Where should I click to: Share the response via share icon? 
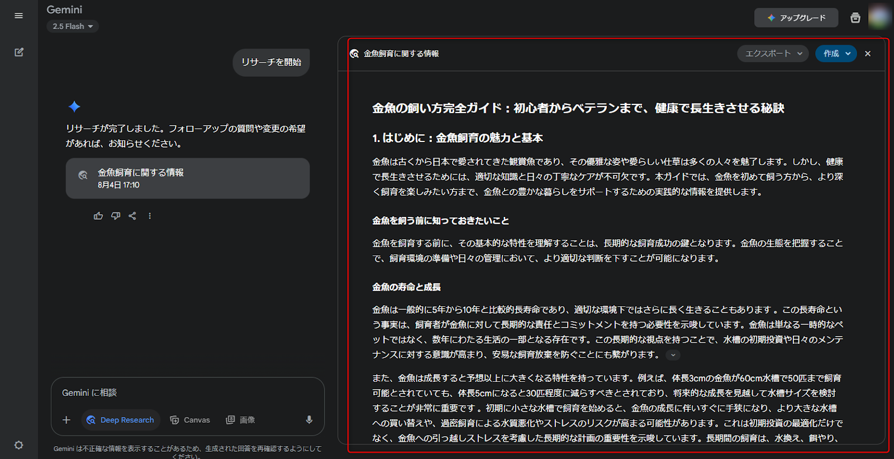click(x=132, y=216)
